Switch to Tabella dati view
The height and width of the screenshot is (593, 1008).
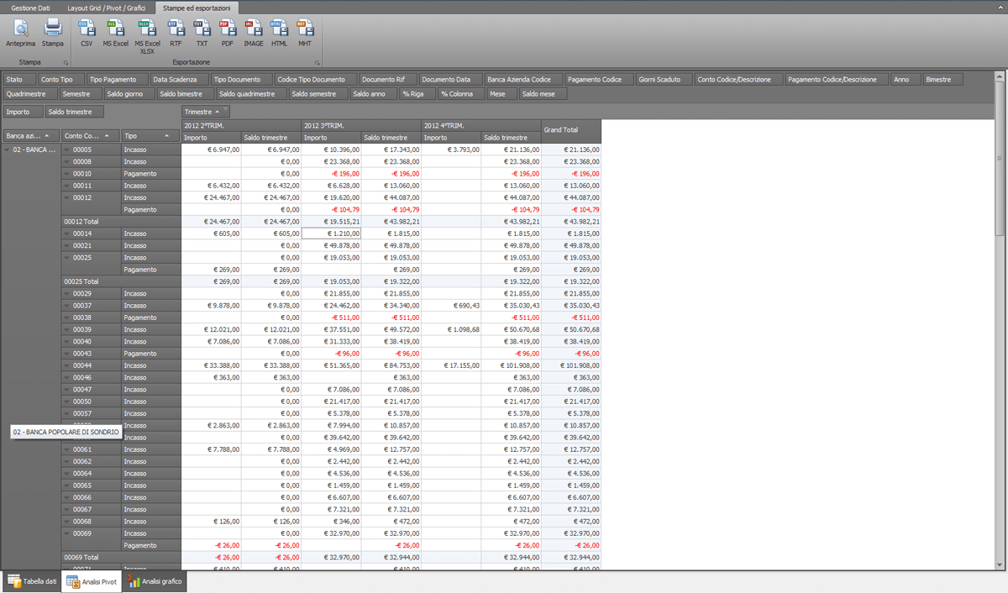pos(32,581)
